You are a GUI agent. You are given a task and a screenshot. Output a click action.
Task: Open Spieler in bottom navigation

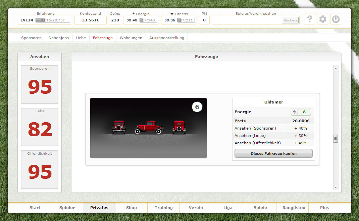click(67, 208)
